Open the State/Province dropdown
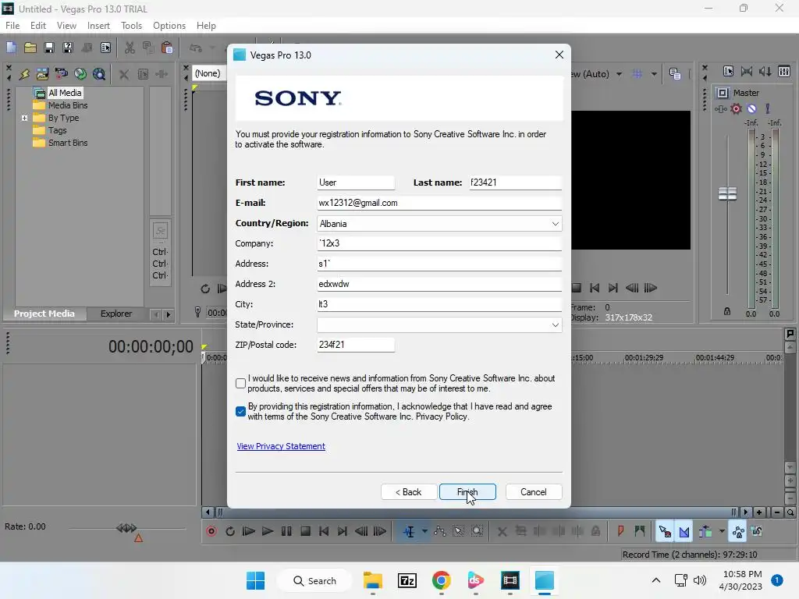The height and width of the screenshot is (599, 799). click(x=439, y=325)
